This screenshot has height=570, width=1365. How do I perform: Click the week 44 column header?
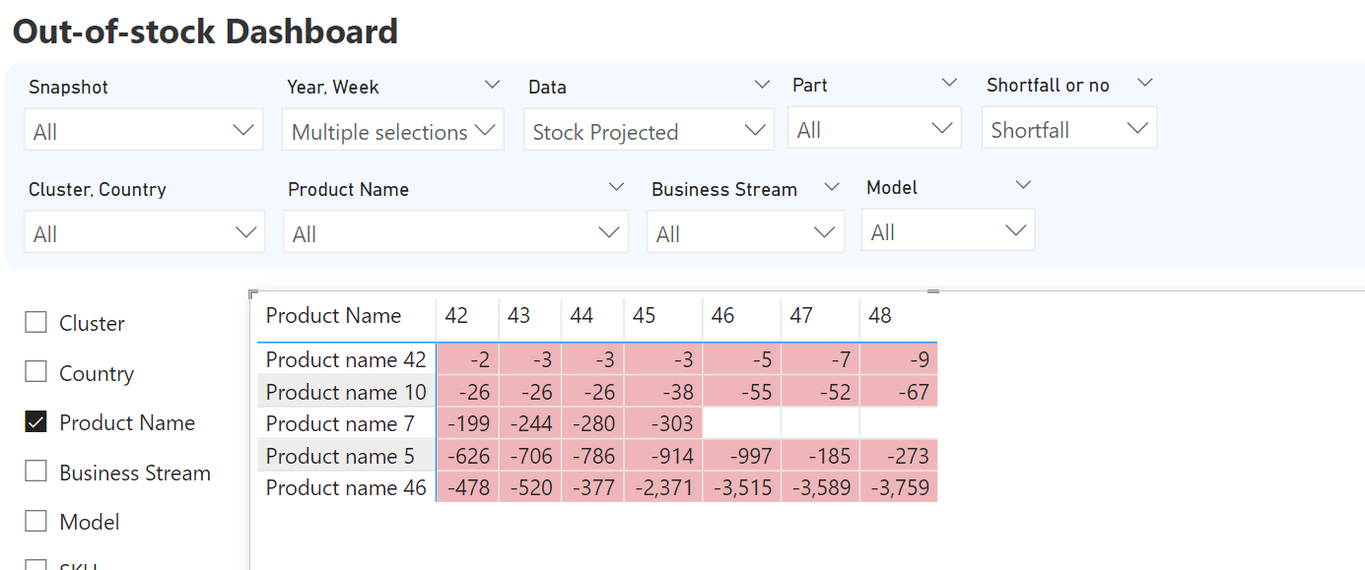[592, 316]
